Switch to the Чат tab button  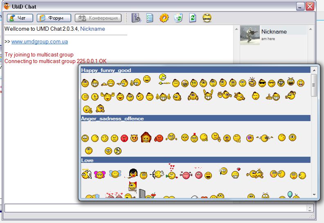click(x=20, y=18)
